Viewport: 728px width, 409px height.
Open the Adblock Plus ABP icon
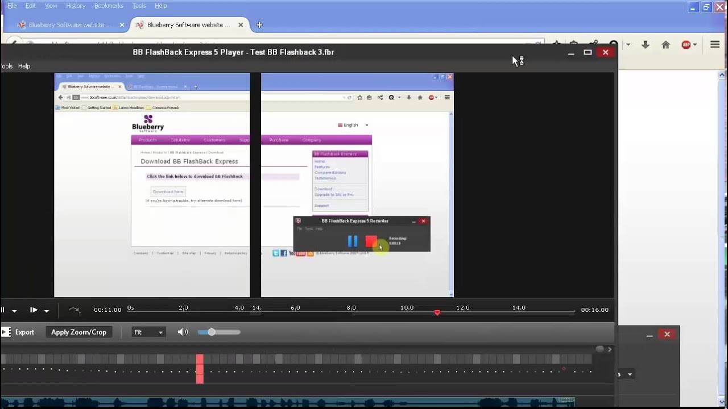pyautogui.click(x=686, y=45)
